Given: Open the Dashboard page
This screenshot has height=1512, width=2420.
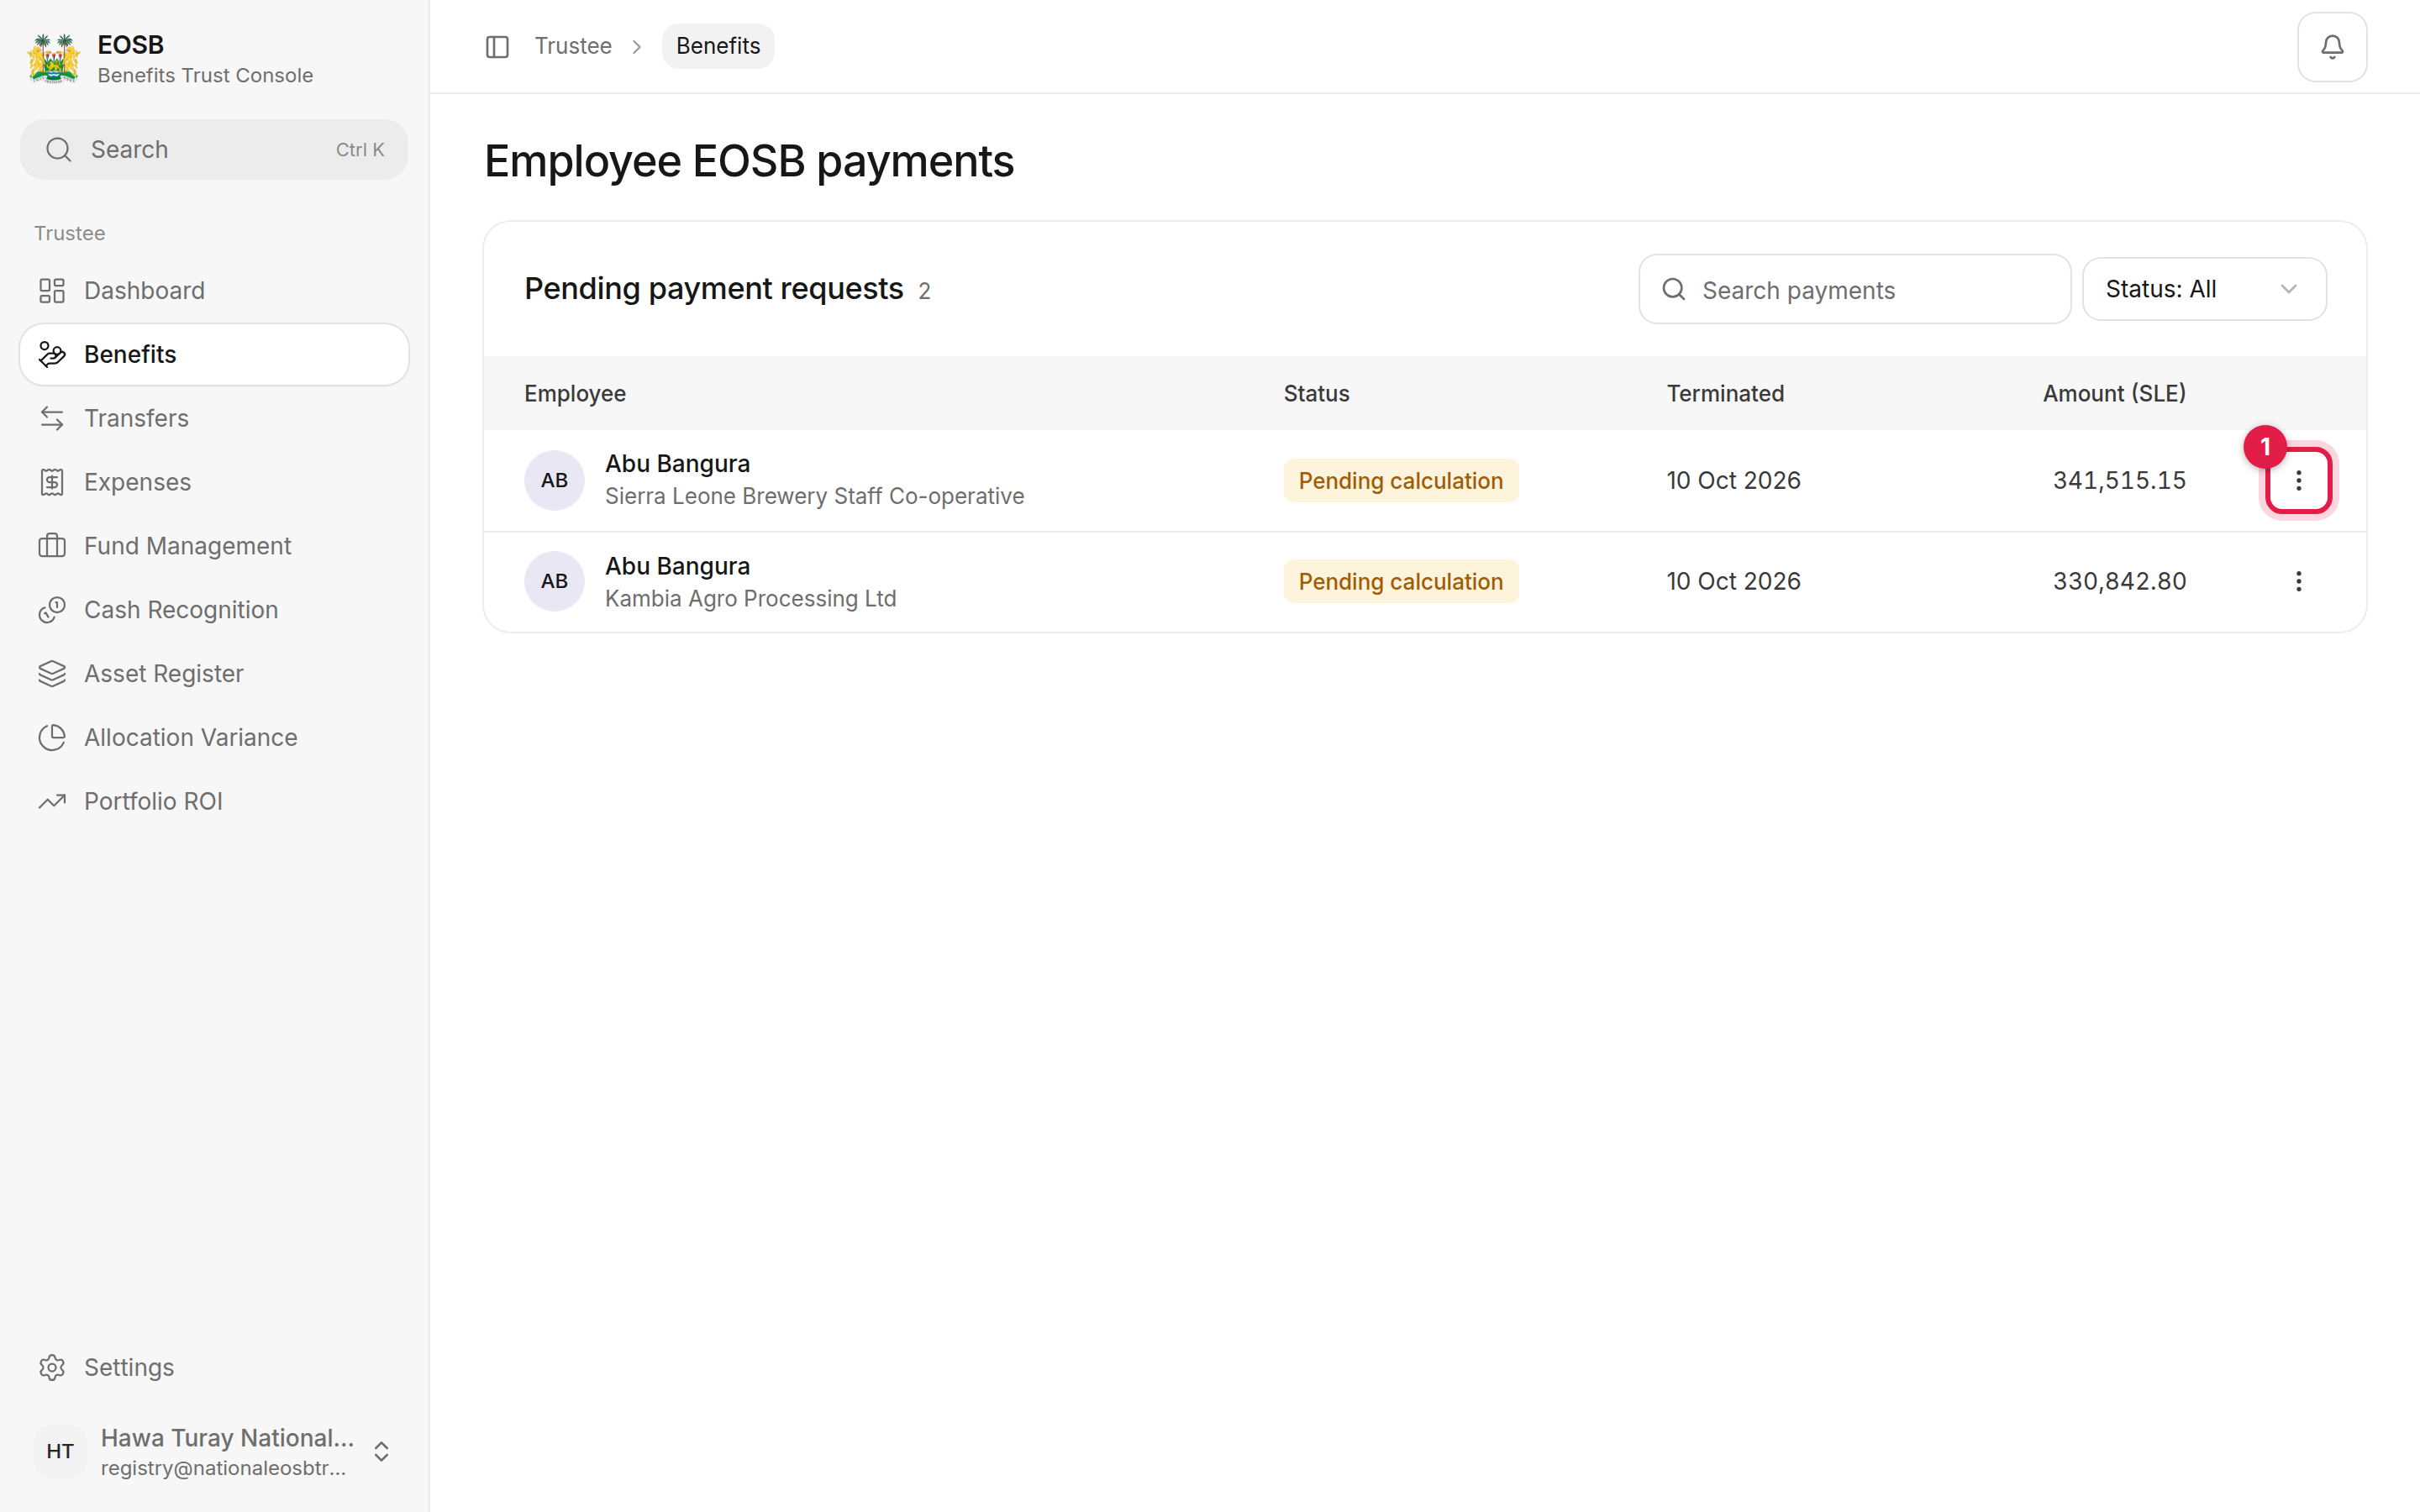Looking at the screenshot, I should (214, 291).
